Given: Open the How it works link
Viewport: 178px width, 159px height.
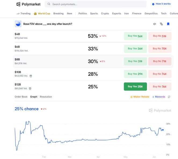Looking at the screenshot, I should click(x=163, y=4).
